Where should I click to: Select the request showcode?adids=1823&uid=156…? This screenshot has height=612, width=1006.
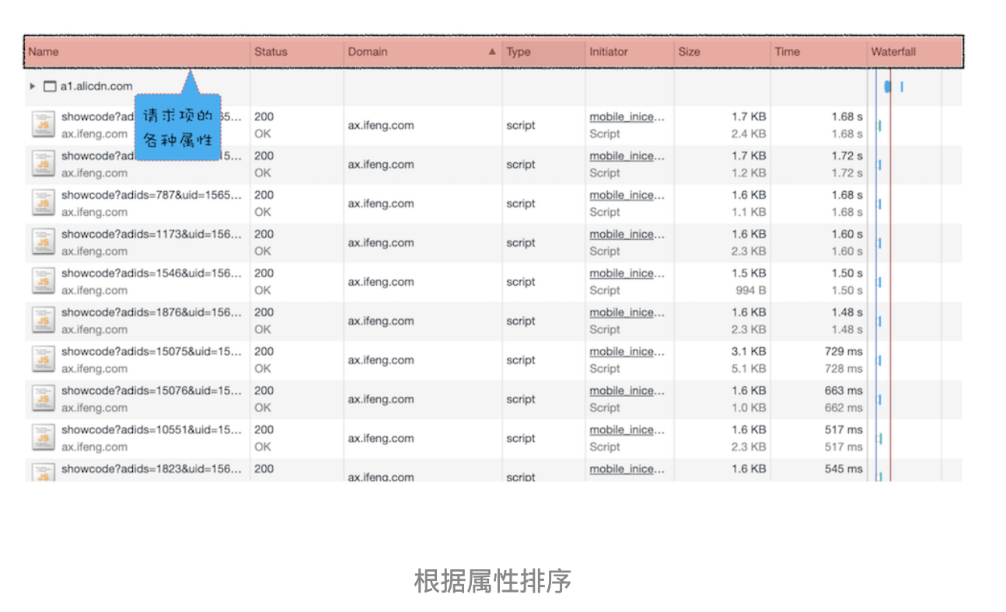click(x=152, y=469)
